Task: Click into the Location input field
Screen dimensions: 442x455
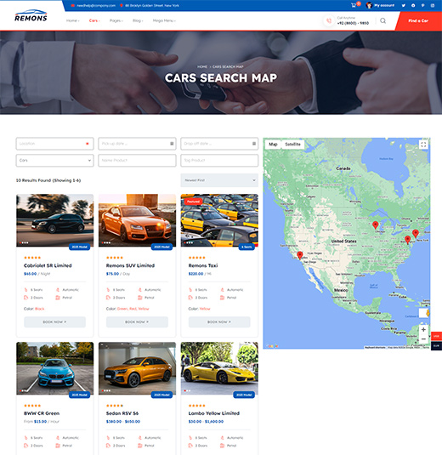Action: pyautogui.click(x=54, y=144)
